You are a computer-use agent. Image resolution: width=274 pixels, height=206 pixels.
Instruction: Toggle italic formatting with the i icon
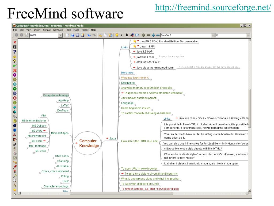coord(122,35)
